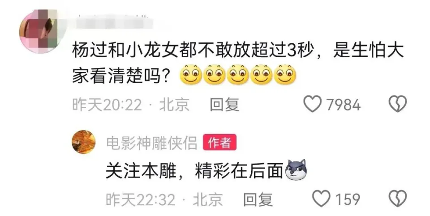Dislike the top comment with broken heart
Image resolution: width=430 pixels, height=216 pixels.
[398, 104]
